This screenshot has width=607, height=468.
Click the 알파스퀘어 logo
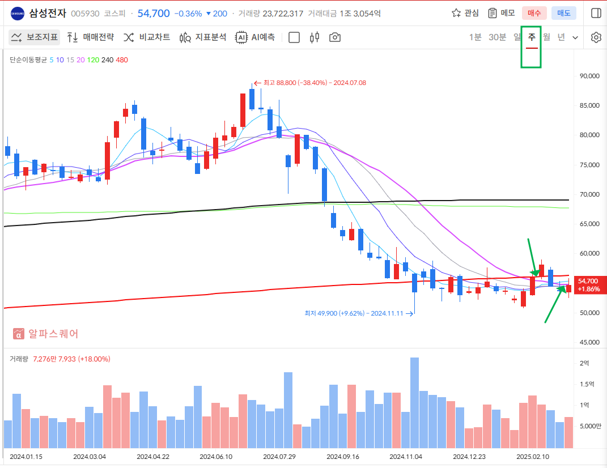point(46,334)
